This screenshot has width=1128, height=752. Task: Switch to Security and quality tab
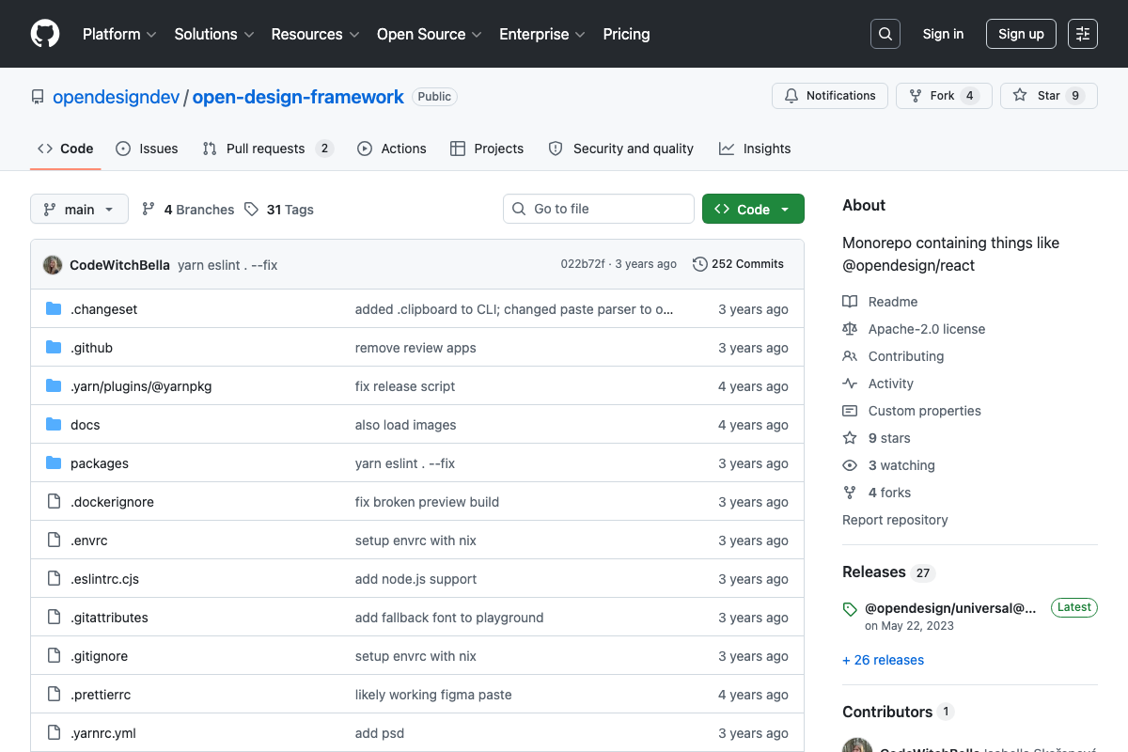tap(621, 149)
